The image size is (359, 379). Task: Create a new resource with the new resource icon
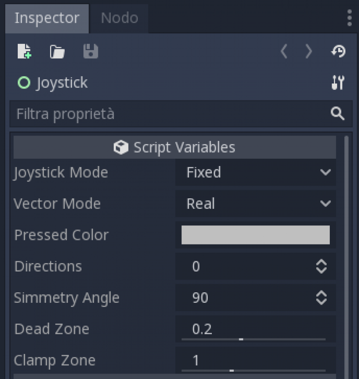point(24,52)
